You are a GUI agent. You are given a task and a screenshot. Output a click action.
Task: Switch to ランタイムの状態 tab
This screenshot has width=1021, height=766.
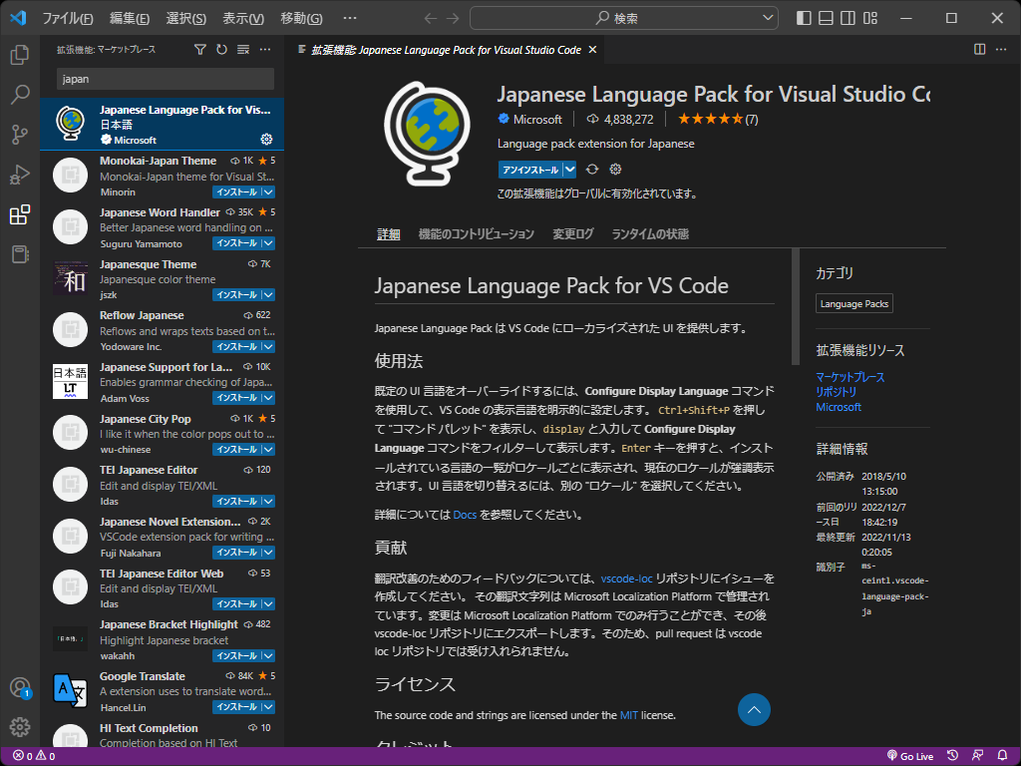click(650, 233)
